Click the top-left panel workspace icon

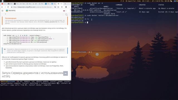click(x=3, y=1)
